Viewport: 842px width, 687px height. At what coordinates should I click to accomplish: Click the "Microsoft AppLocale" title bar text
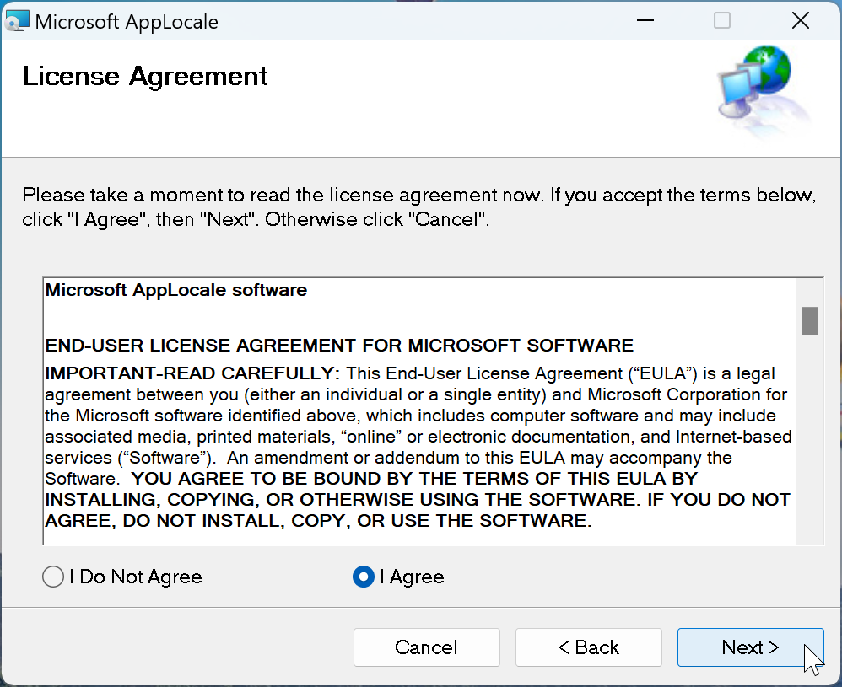click(x=127, y=22)
